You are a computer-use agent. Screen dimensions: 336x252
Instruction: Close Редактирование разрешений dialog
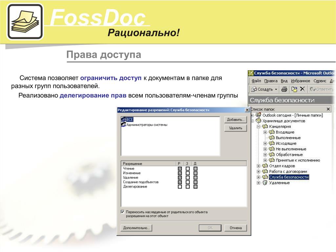click(247, 110)
